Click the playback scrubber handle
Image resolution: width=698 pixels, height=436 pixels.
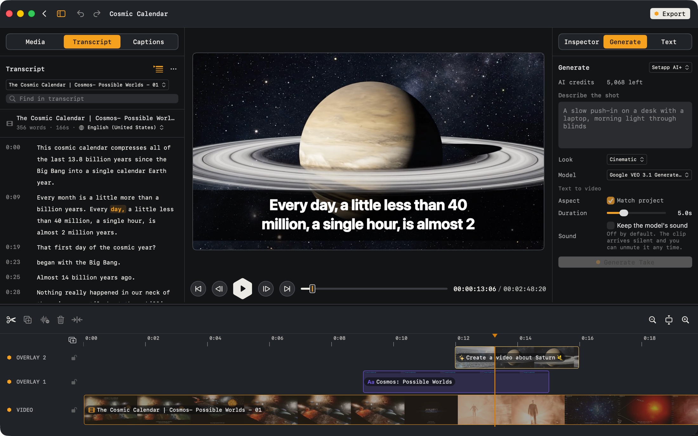pos(312,289)
